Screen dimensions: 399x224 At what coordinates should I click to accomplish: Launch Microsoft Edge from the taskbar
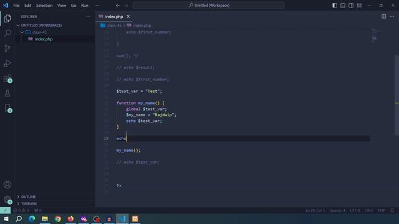[32, 218]
